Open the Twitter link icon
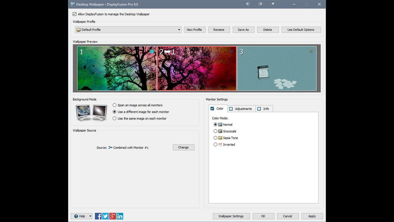 pyautogui.click(x=105, y=216)
